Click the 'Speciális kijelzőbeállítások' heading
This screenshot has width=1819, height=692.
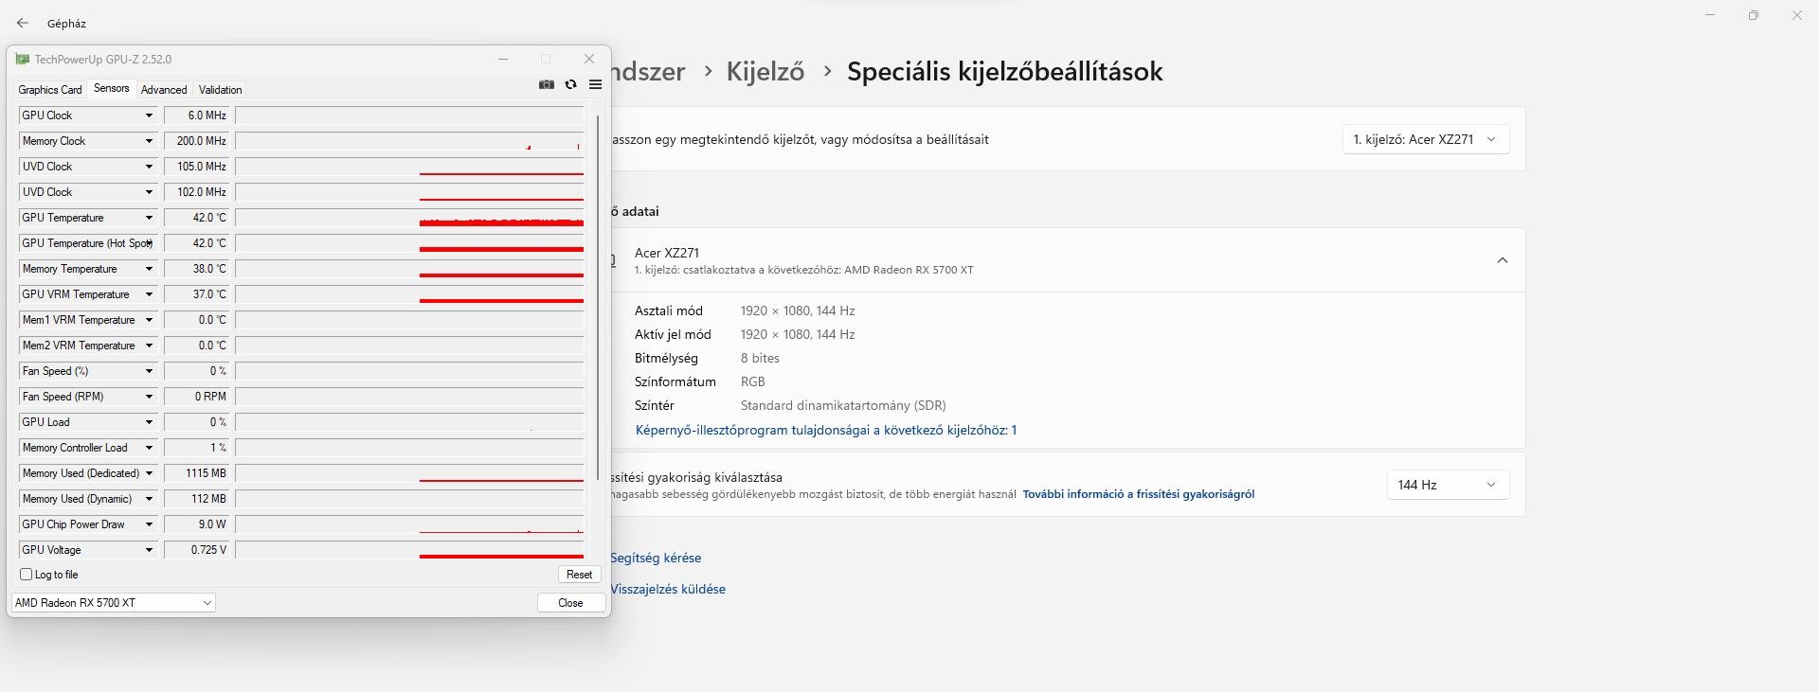pos(1004,71)
